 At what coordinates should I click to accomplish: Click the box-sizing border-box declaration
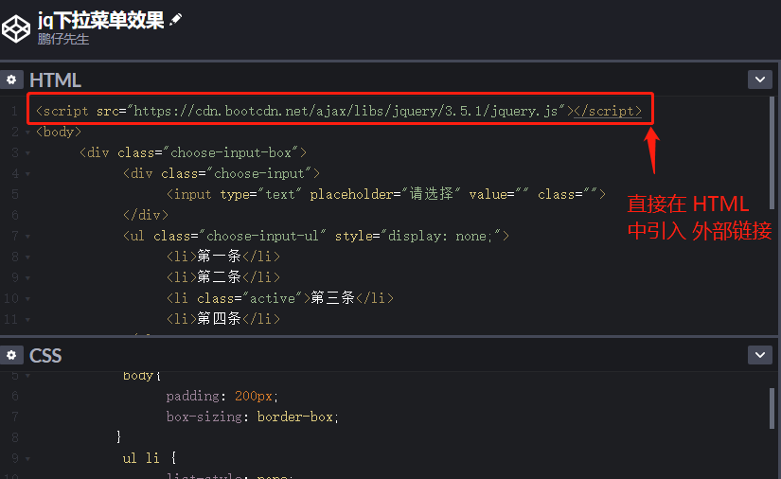point(253,417)
